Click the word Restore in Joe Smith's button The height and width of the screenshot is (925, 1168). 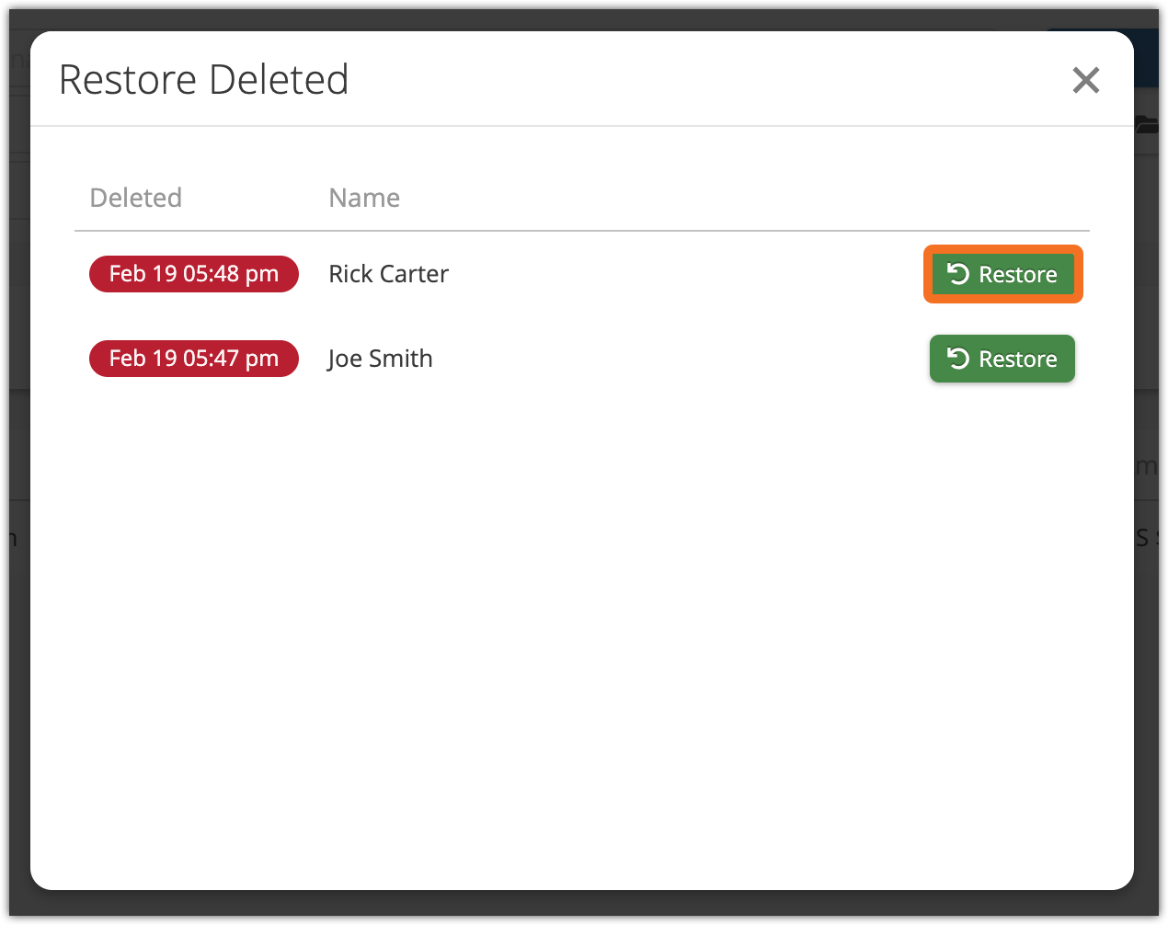click(1017, 359)
